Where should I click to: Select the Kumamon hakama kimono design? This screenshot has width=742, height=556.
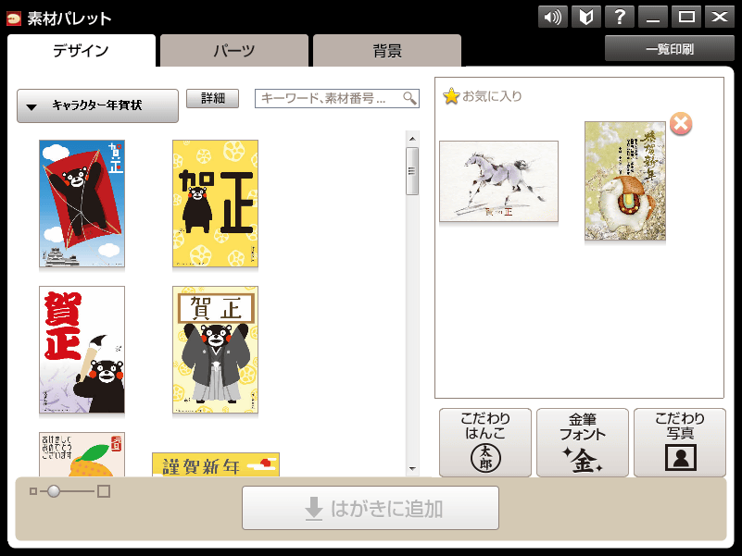coord(215,350)
